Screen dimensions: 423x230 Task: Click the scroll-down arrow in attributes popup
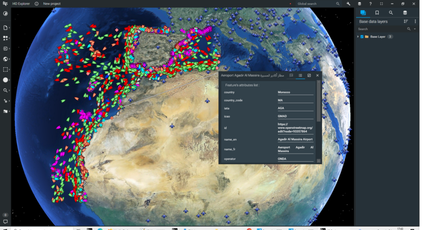[318, 161]
